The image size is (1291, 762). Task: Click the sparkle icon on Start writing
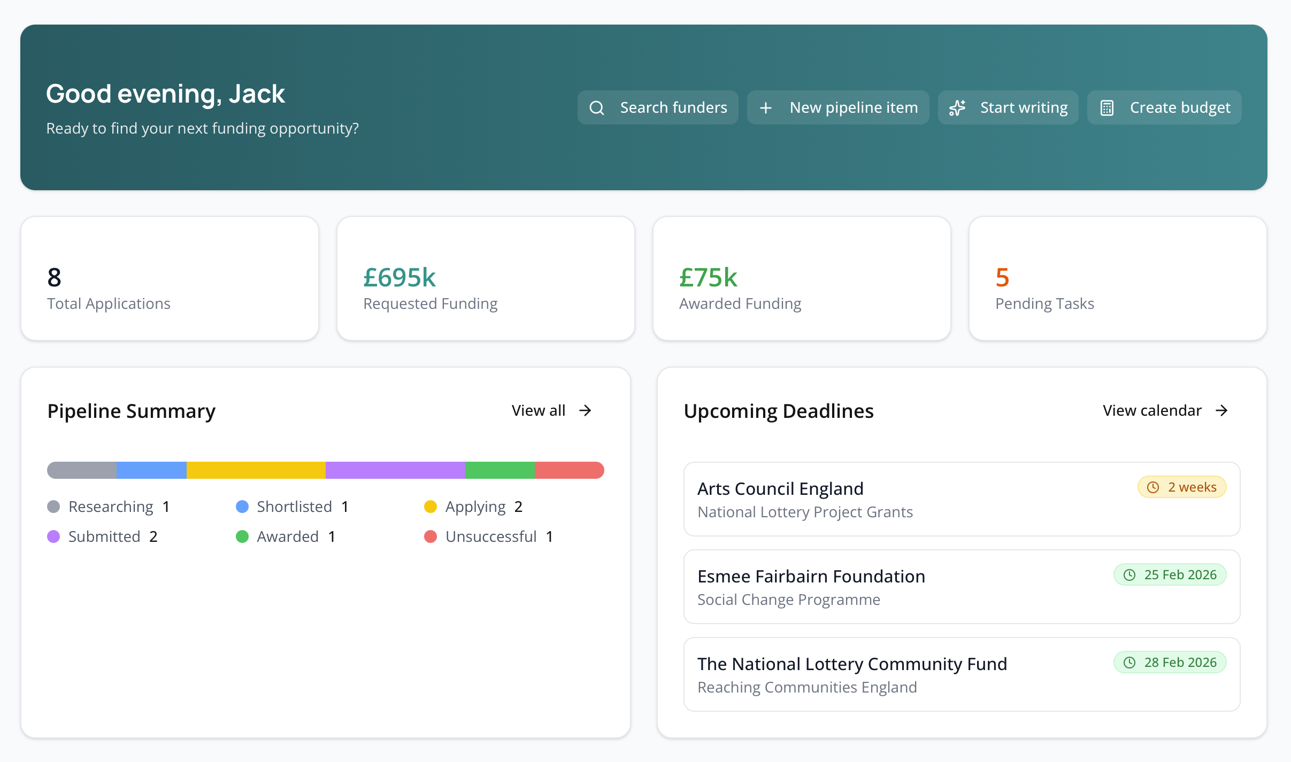pyautogui.click(x=957, y=108)
